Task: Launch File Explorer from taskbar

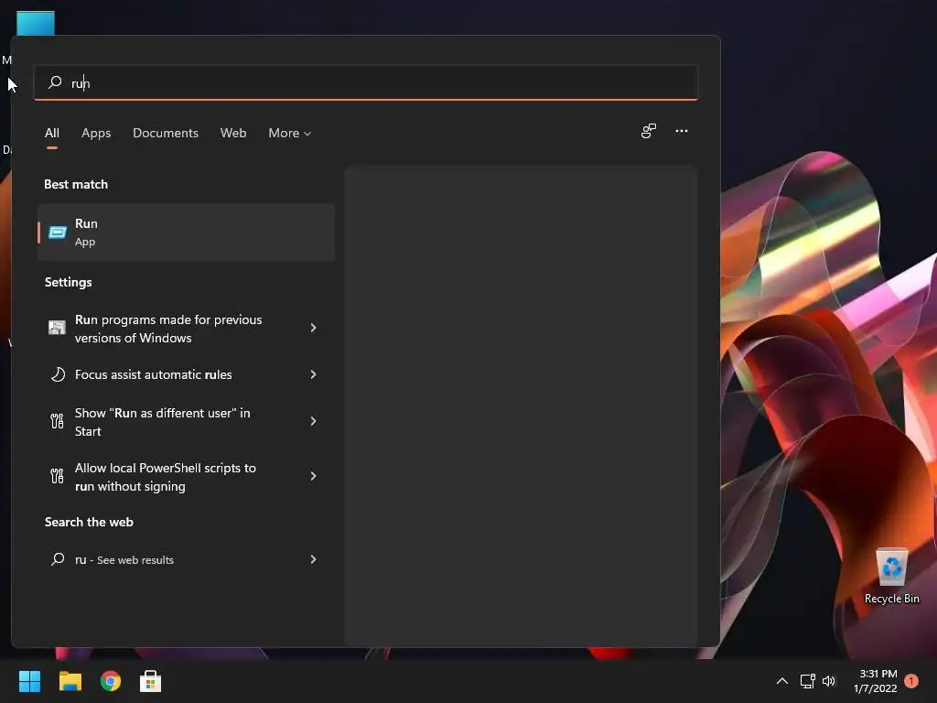Action: [x=70, y=681]
